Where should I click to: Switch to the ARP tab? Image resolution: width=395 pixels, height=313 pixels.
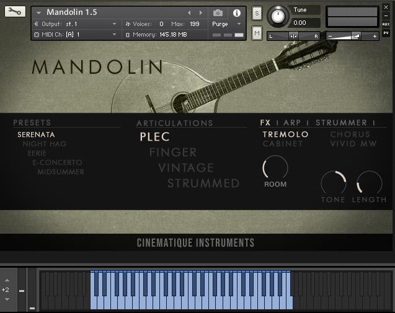292,123
